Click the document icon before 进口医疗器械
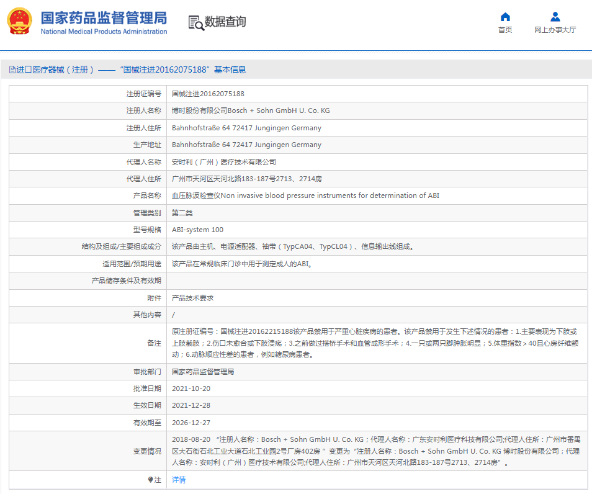Screen dimensions: 592x494 click(12, 70)
